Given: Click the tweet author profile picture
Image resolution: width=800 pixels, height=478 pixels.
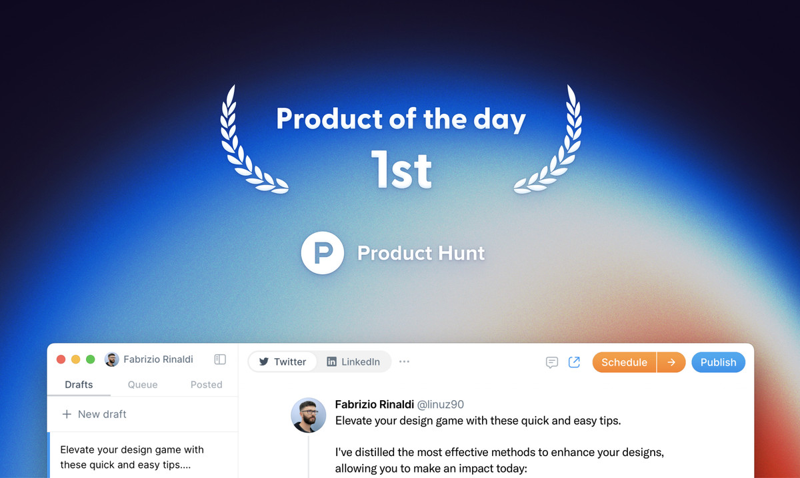Looking at the screenshot, I should click(309, 415).
